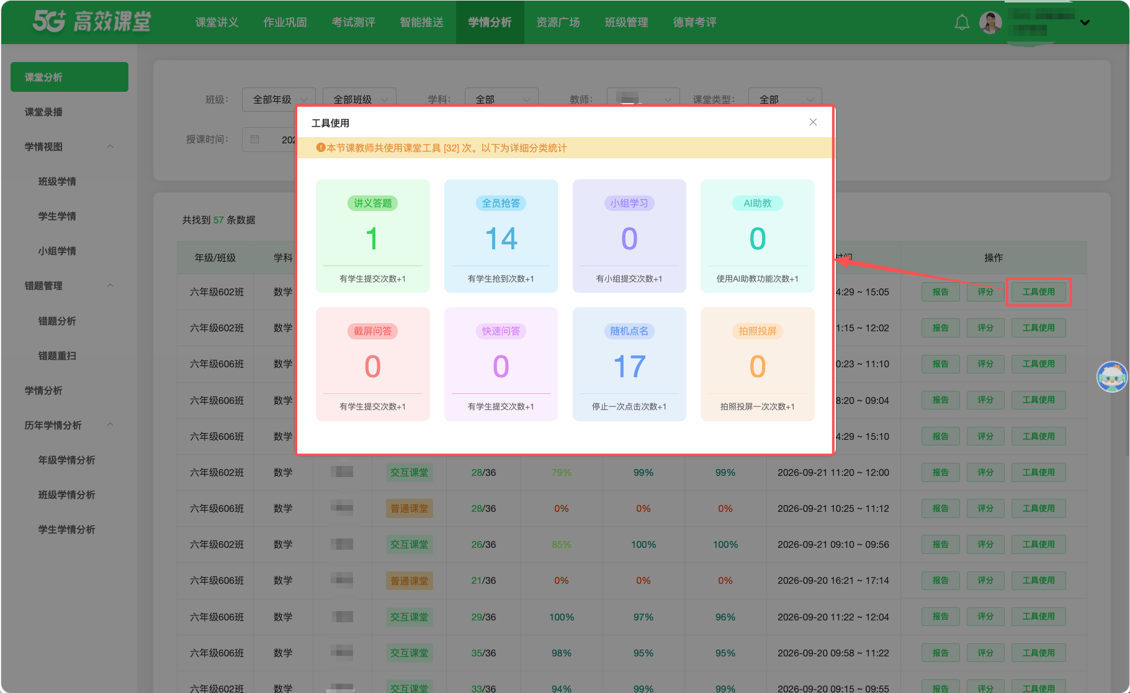This screenshot has width=1130, height=693.
Task: Click the 全员抢答 card showing 14
Action: tap(501, 236)
